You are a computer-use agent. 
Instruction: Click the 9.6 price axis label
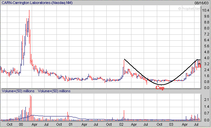[207, 16]
